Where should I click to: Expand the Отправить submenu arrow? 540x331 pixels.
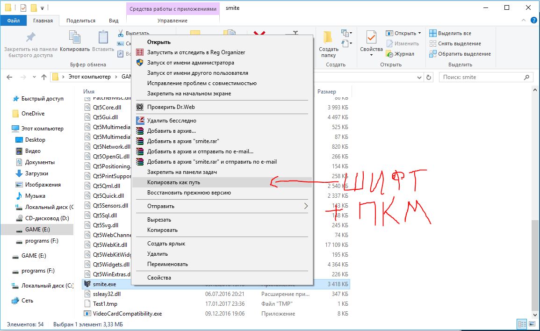(x=305, y=206)
